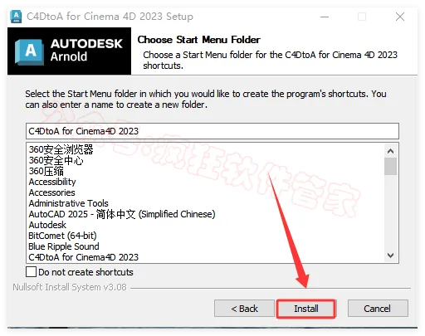Select the 360安全浏览器 folder
Image resolution: width=425 pixels, height=336 pixels.
[61, 149]
